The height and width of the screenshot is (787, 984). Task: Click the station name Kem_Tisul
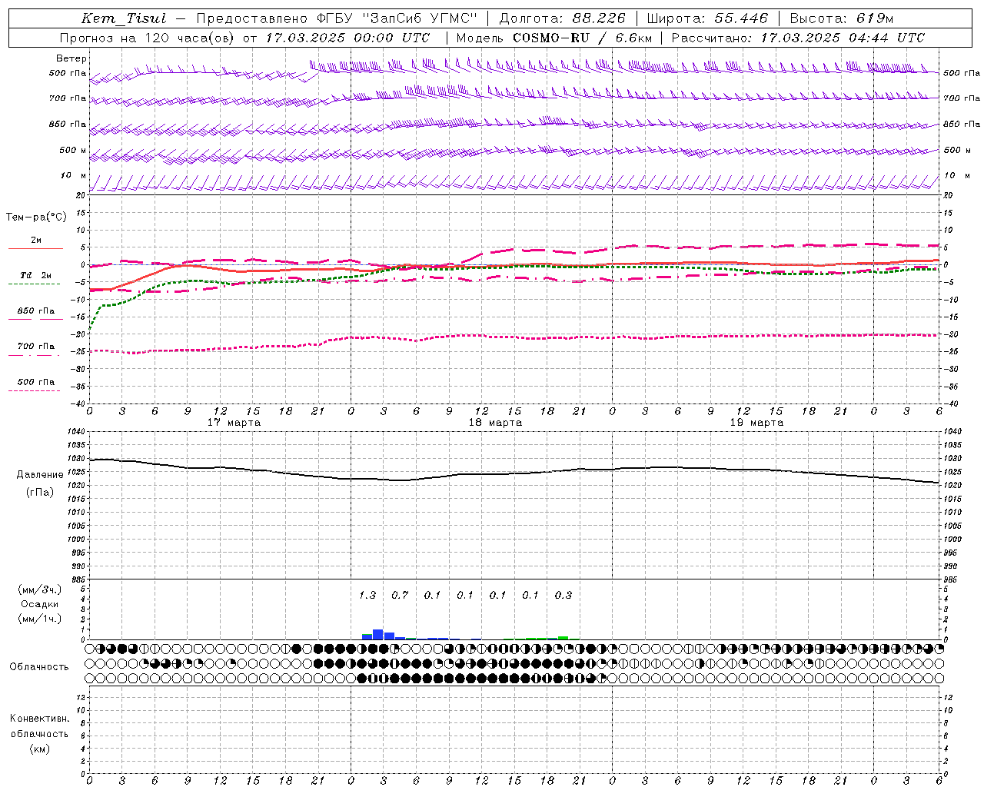click(124, 18)
